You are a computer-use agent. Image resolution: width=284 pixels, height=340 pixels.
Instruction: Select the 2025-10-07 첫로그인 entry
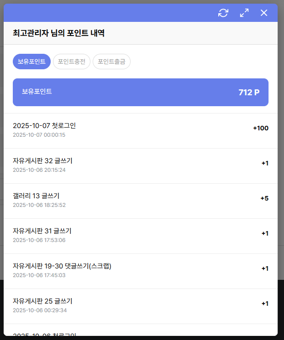coord(44,126)
